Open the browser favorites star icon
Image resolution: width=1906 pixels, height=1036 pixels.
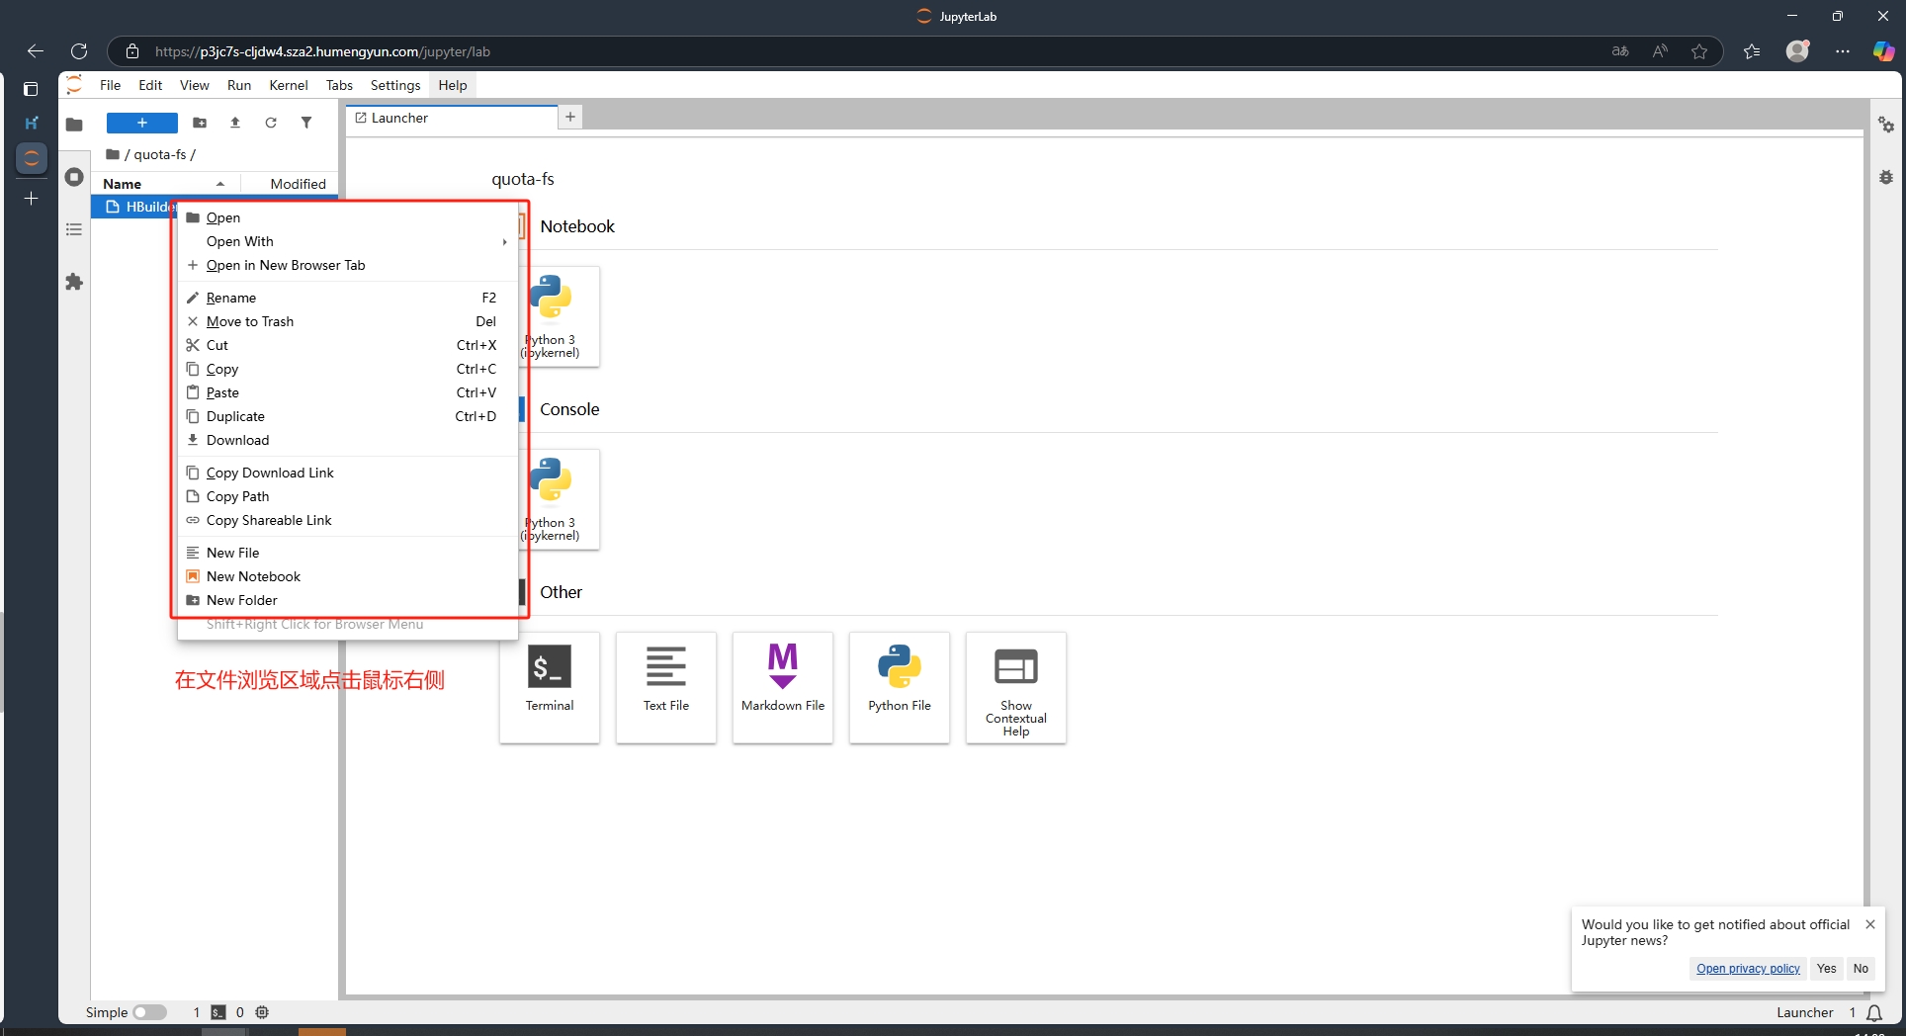coord(1699,51)
